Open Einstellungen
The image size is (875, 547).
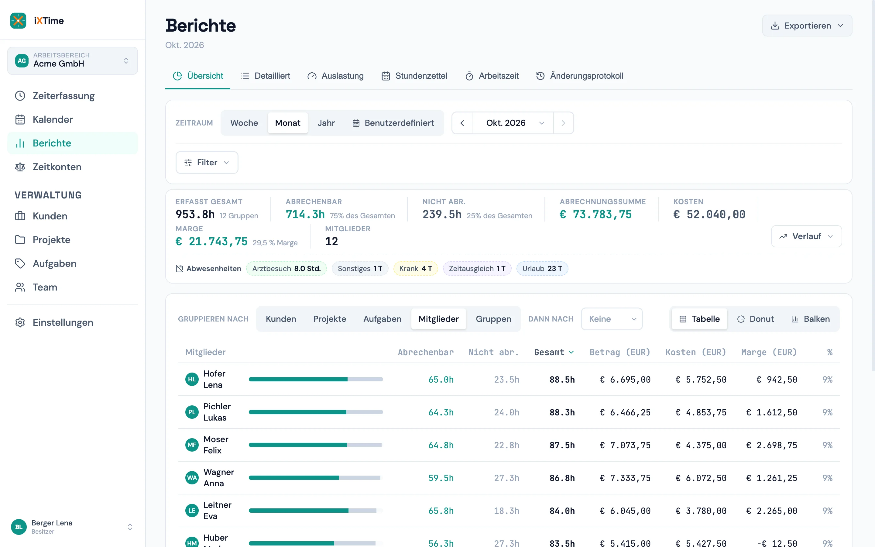pyautogui.click(x=72, y=322)
